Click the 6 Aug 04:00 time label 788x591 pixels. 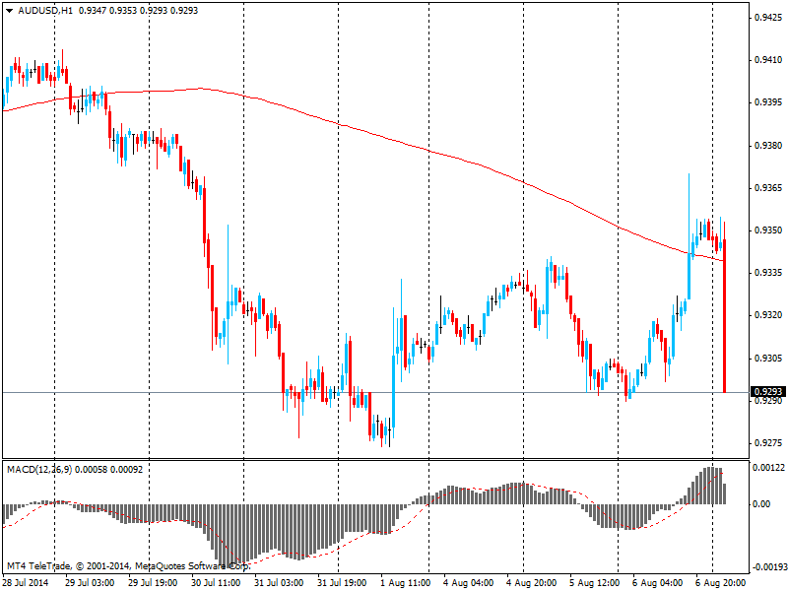coord(658,582)
